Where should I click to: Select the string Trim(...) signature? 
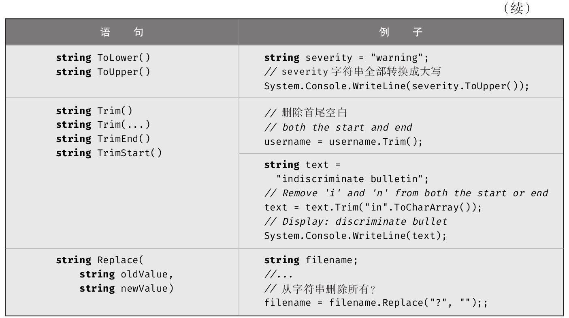(103, 125)
